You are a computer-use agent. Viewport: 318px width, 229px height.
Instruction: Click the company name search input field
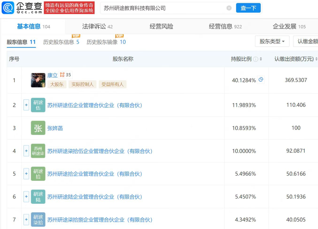click(x=163, y=8)
